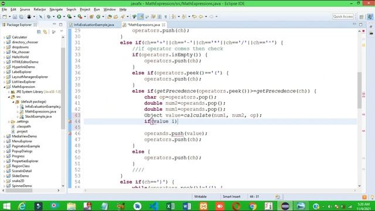Toggle Mark Occurrences highlighted toolbar icon
Viewport: 375px width, 211px height.
[x=141, y=17]
